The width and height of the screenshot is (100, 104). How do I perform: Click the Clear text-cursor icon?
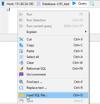click(x=21, y=63)
